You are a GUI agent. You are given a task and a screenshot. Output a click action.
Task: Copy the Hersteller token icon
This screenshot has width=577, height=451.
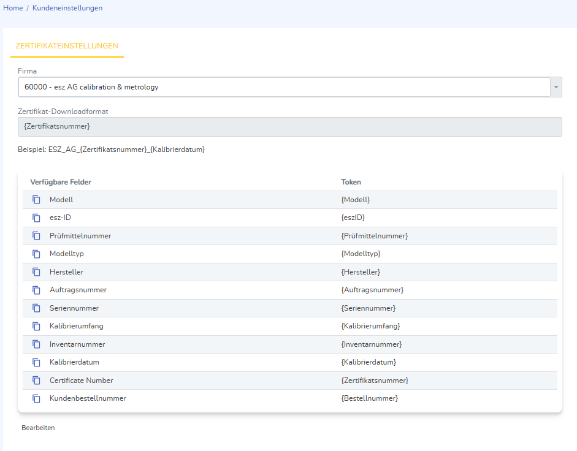click(x=36, y=272)
